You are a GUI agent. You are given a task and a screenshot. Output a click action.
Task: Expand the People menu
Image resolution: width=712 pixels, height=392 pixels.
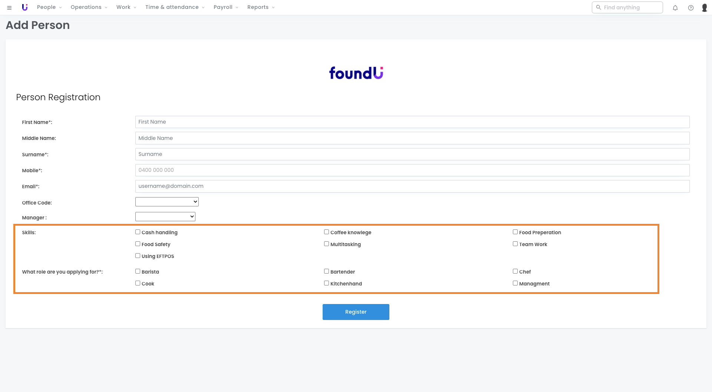pyautogui.click(x=49, y=7)
